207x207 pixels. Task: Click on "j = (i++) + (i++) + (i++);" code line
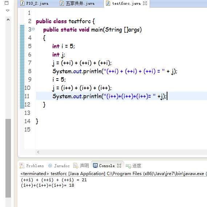coord(82,88)
